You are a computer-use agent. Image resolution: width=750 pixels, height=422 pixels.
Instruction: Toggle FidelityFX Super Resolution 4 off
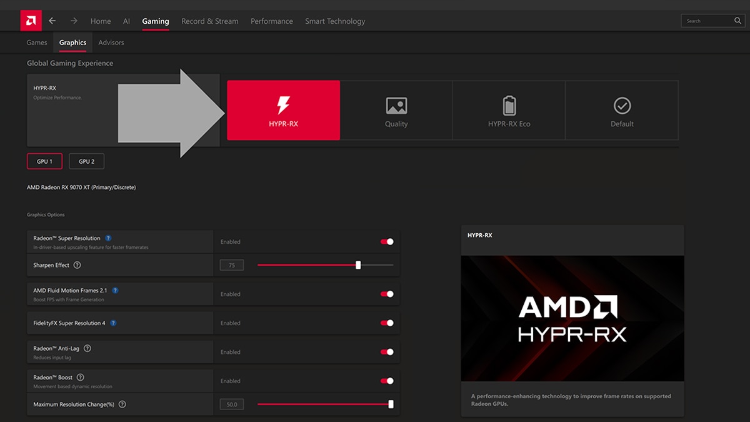(387, 323)
